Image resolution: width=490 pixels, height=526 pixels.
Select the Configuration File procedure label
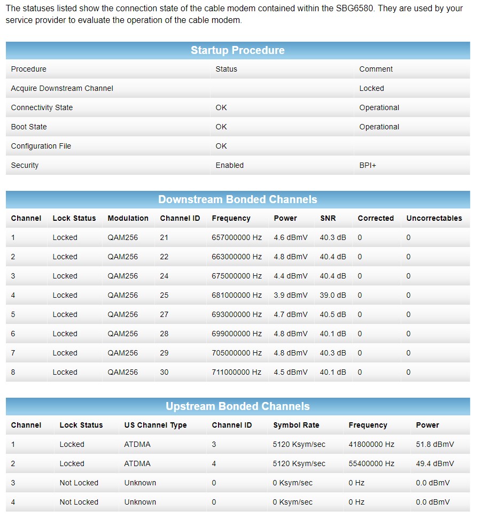point(41,146)
